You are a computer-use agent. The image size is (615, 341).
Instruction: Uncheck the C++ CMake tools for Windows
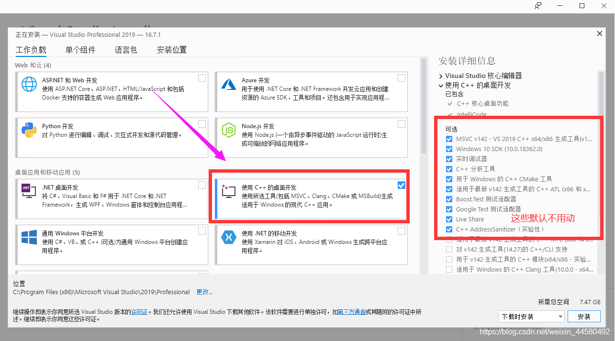click(449, 179)
